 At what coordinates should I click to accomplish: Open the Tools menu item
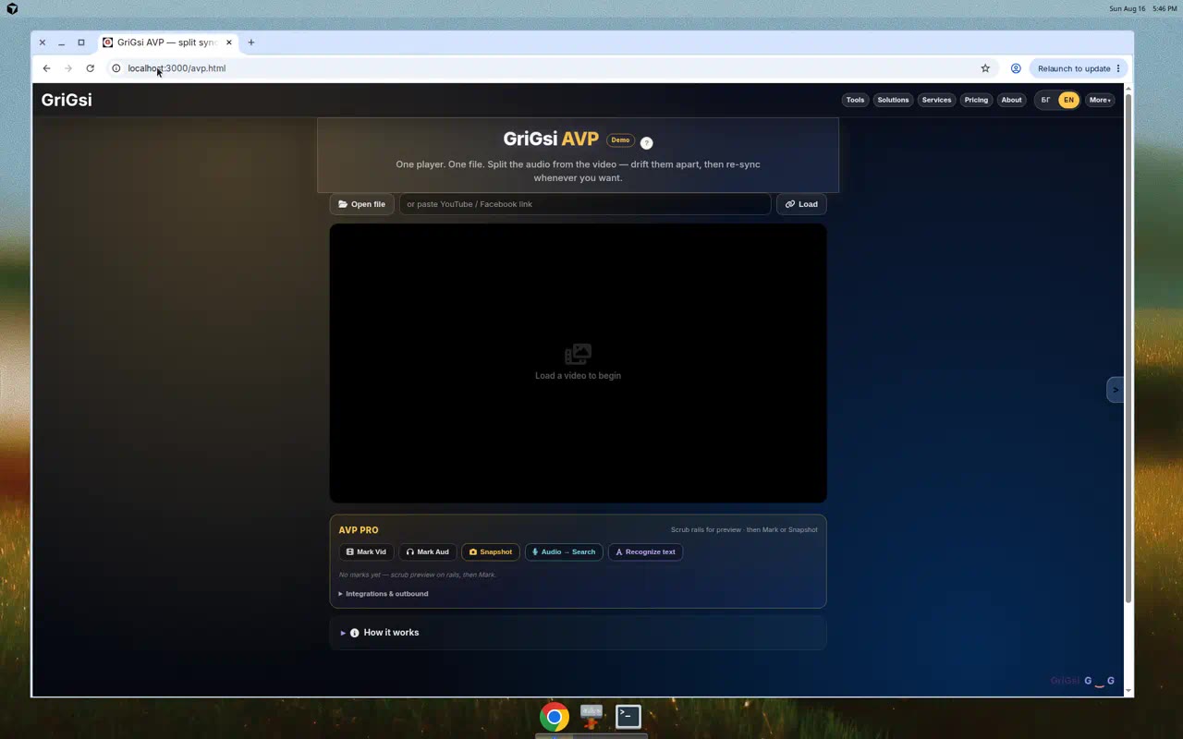(855, 100)
